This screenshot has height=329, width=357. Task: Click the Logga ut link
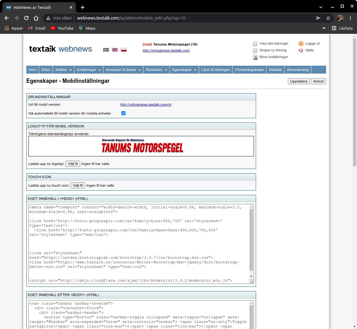[312, 43]
